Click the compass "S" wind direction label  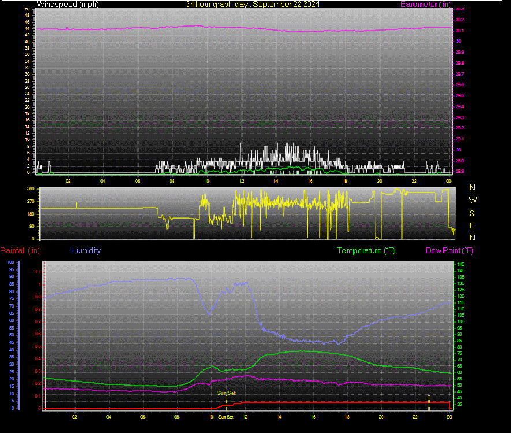pyautogui.click(x=472, y=213)
